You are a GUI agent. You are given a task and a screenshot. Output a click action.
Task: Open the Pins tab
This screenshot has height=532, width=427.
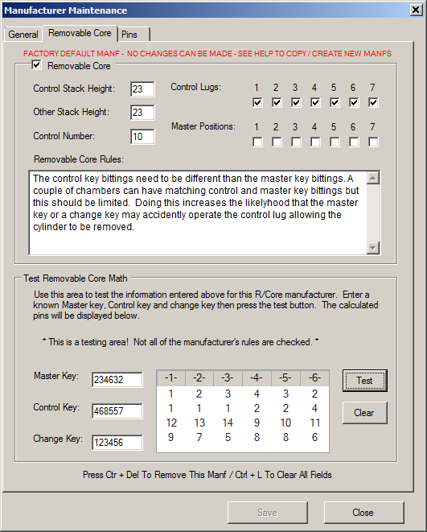coord(133,35)
